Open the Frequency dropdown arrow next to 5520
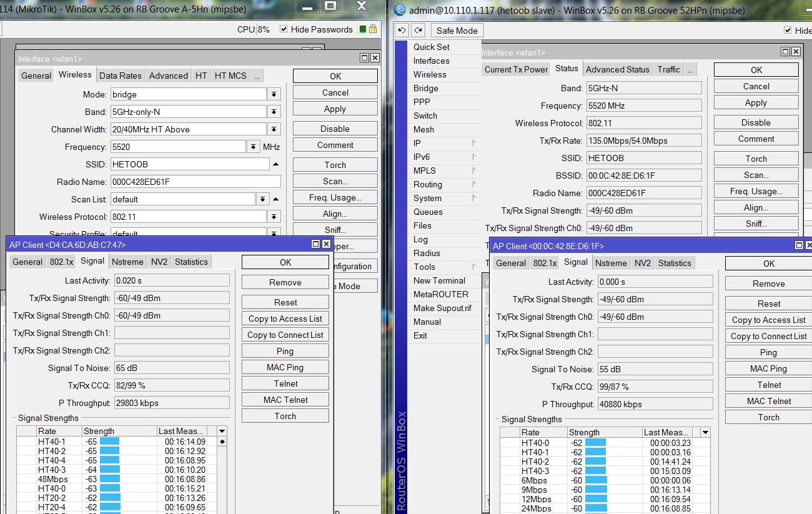Viewport: 812px width, 514px height. click(253, 147)
